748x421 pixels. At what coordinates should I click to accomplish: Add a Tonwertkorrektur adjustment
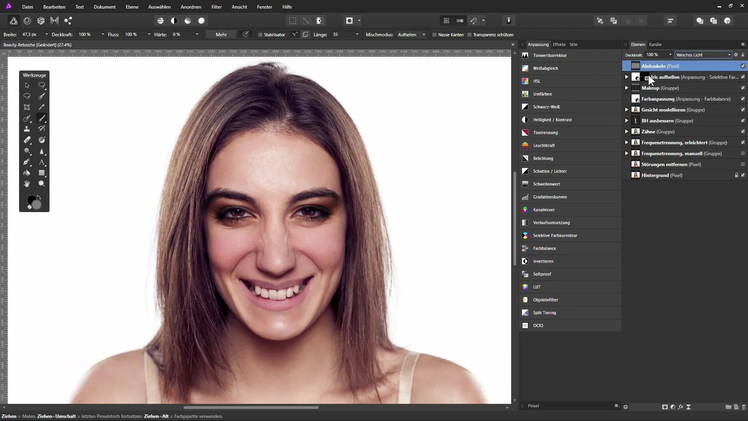coord(570,55)
